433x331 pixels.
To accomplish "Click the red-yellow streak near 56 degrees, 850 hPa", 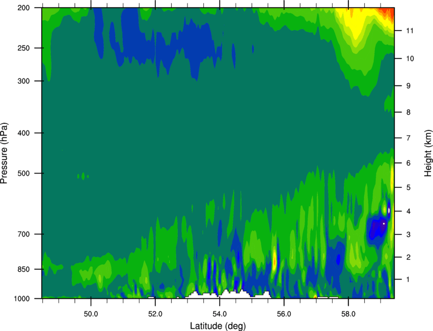I will coord(275,260).
